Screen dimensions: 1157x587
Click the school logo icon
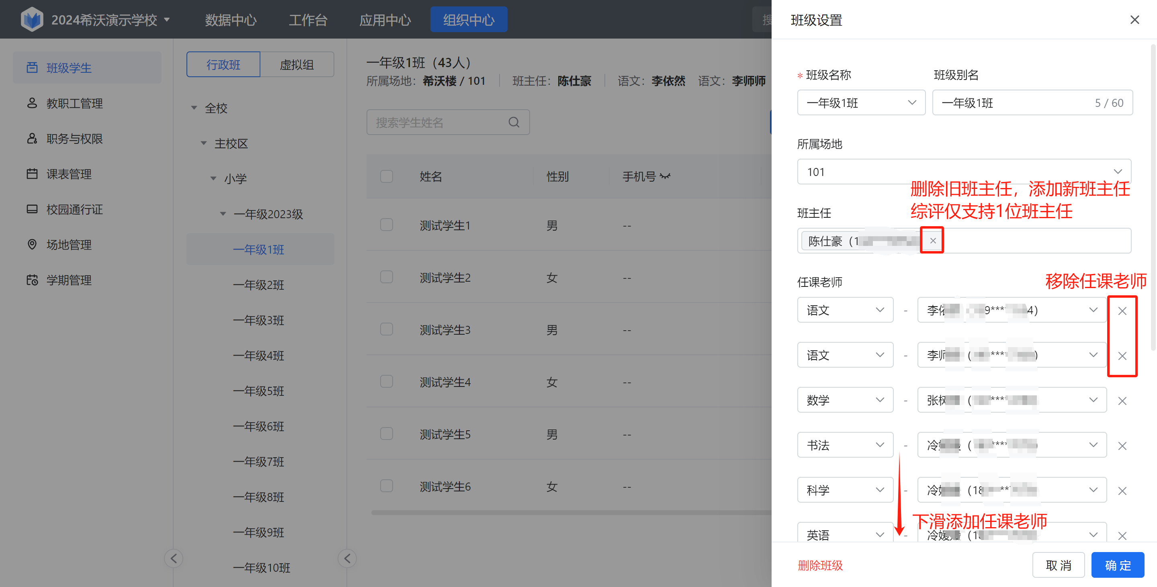(32, 19)
